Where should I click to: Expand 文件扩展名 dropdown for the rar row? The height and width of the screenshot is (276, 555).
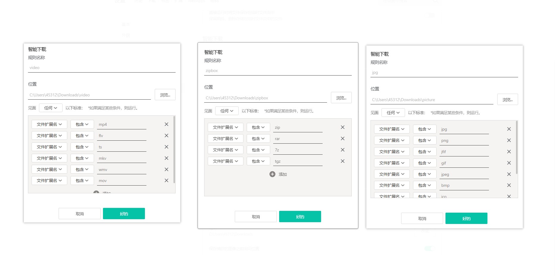pyautogui.click(x=225, y=139)
